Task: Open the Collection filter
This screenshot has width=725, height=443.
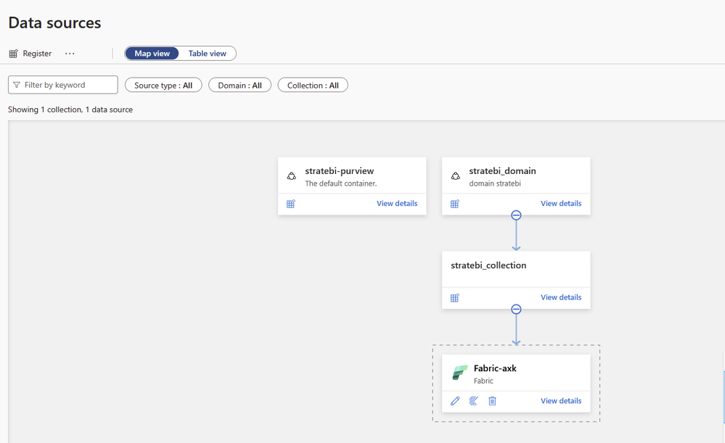Action: pyautogui.click(x=313, y=86)
